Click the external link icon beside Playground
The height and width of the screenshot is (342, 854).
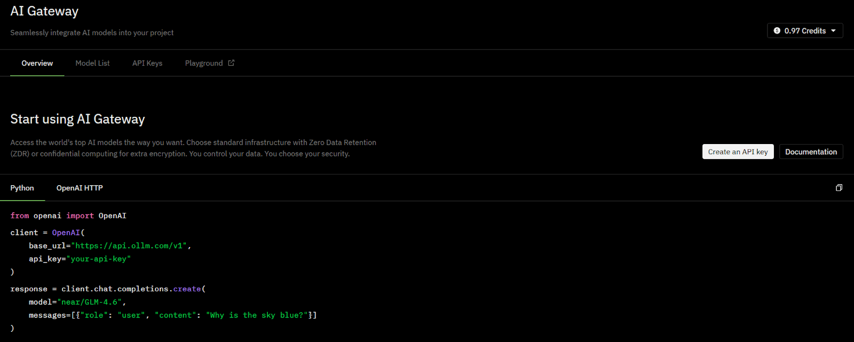click(x=231, y=63)
